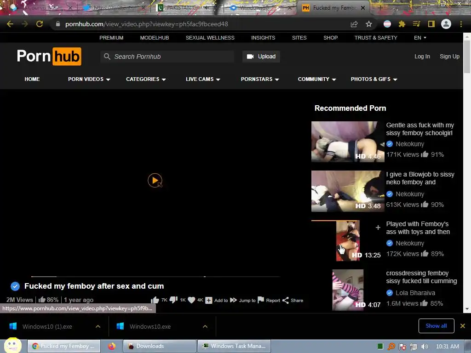Open Chrome's three-dot menu
This screenshot has height=353, width=471.
pyautogui.click(x=461, y=24)
